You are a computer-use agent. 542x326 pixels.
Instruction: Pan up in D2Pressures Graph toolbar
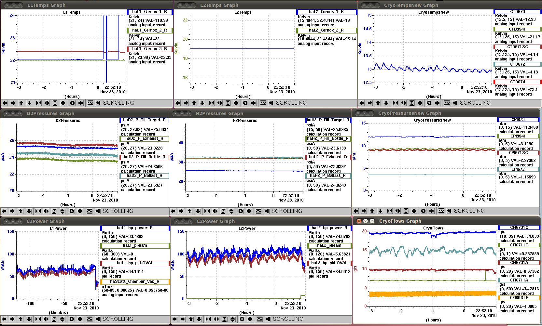click(21, 211)
